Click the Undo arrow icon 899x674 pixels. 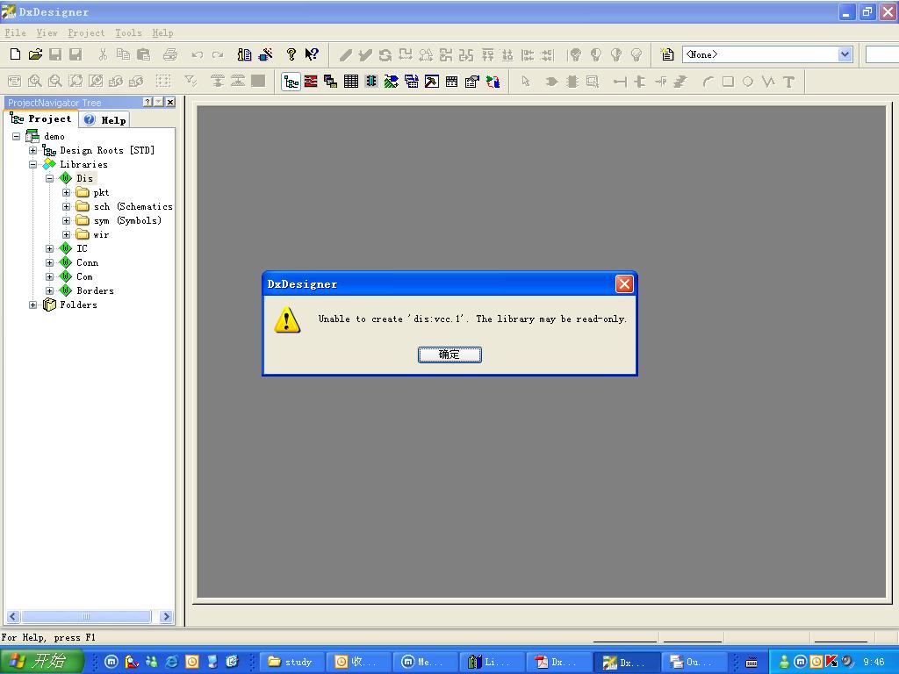coord(198,54)
